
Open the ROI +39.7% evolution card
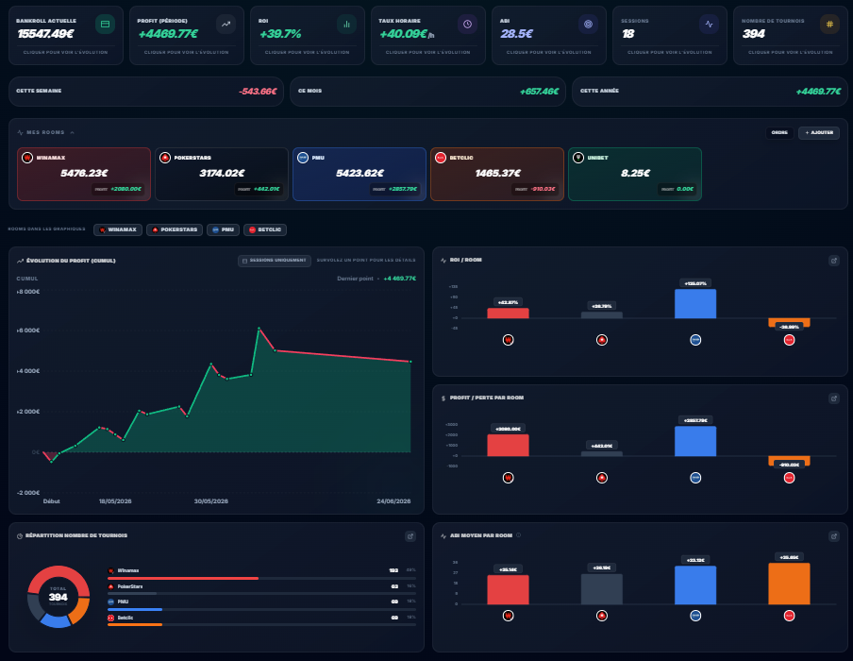[308, 35]
